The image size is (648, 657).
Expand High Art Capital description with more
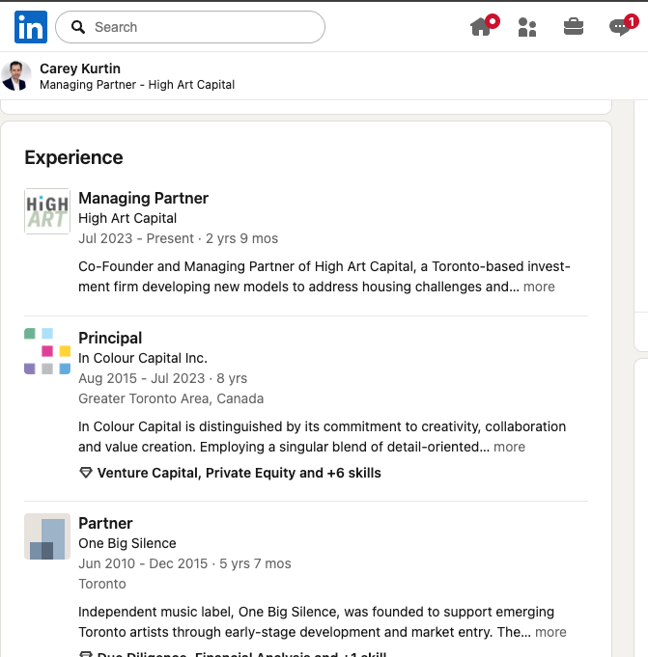(539, 287)
